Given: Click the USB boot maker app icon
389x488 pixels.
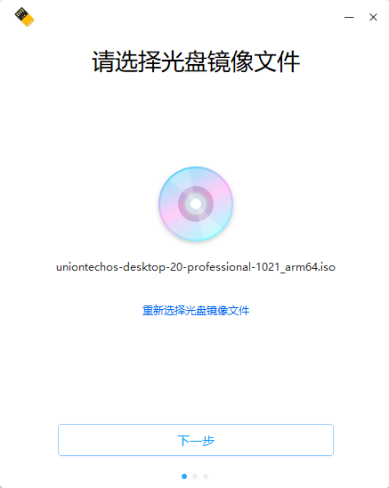Looking at the screenshot, I should tap(24, 17).
